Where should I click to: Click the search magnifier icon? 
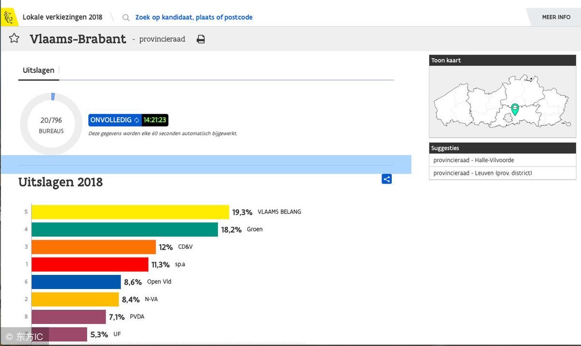coord(126,17)
